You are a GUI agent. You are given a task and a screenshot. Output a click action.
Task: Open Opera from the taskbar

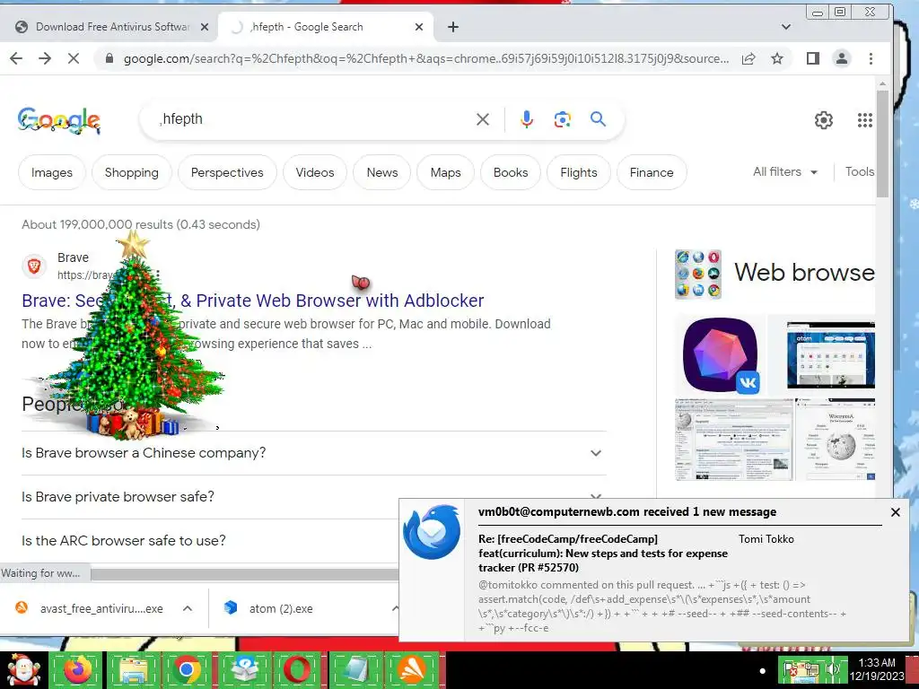(x=298, y=670)
